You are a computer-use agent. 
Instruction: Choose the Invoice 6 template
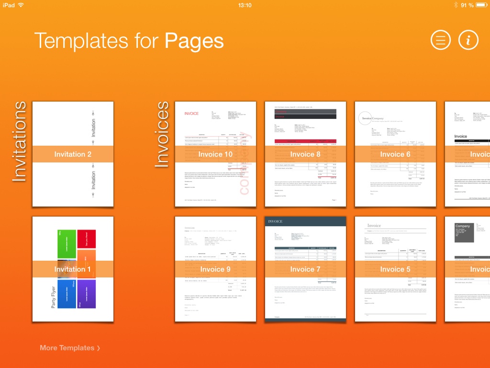395,154
